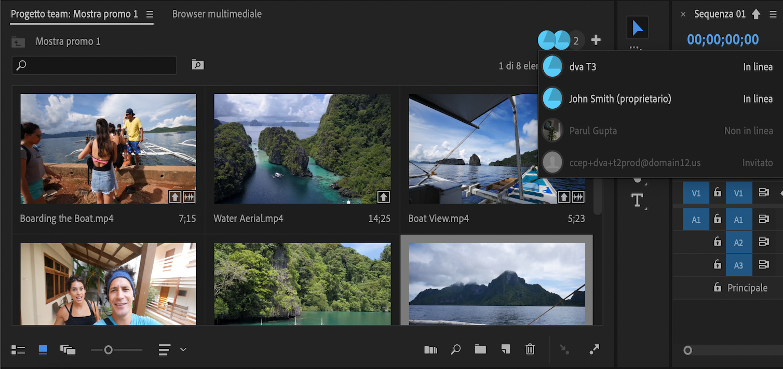
Task: Click Automate to Sequence icon
Action: pyautogui.click(x=430, y=350)
